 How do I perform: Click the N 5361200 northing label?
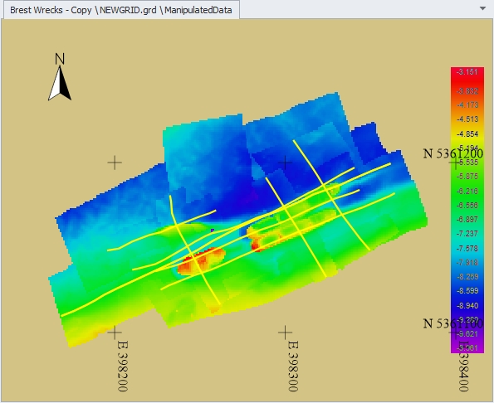[x=452, y=154]
